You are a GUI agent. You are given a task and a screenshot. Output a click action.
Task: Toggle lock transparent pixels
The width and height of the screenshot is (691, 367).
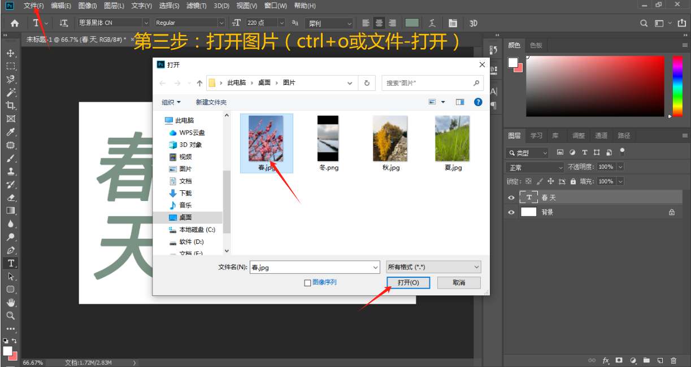click(x=528, y=182)
